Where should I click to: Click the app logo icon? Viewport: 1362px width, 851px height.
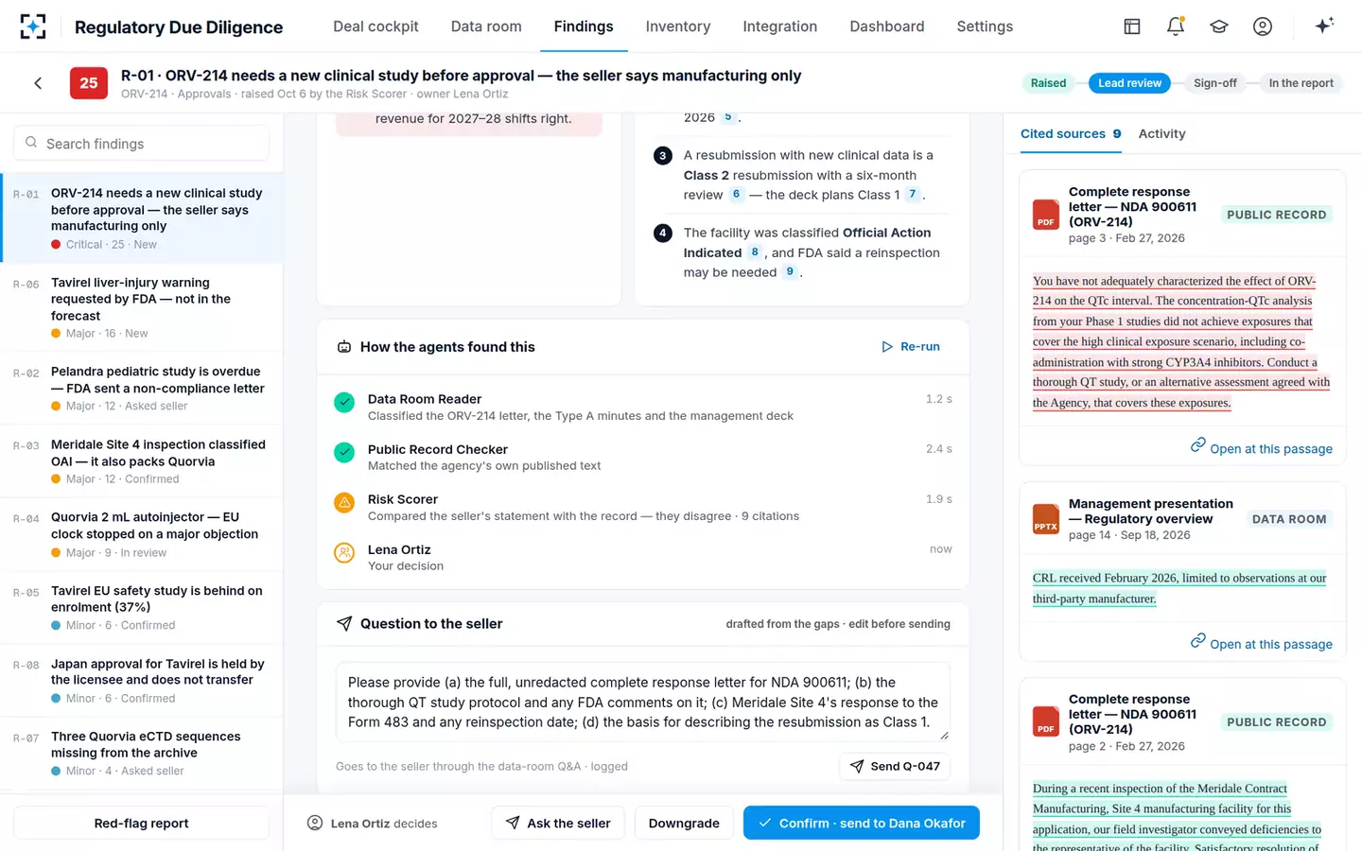(33, 26)
